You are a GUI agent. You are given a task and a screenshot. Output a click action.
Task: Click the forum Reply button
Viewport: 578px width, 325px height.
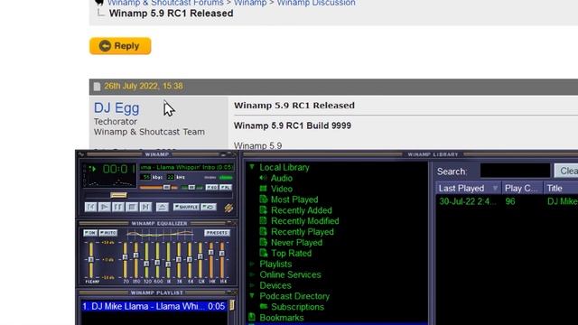pos(120,46)
